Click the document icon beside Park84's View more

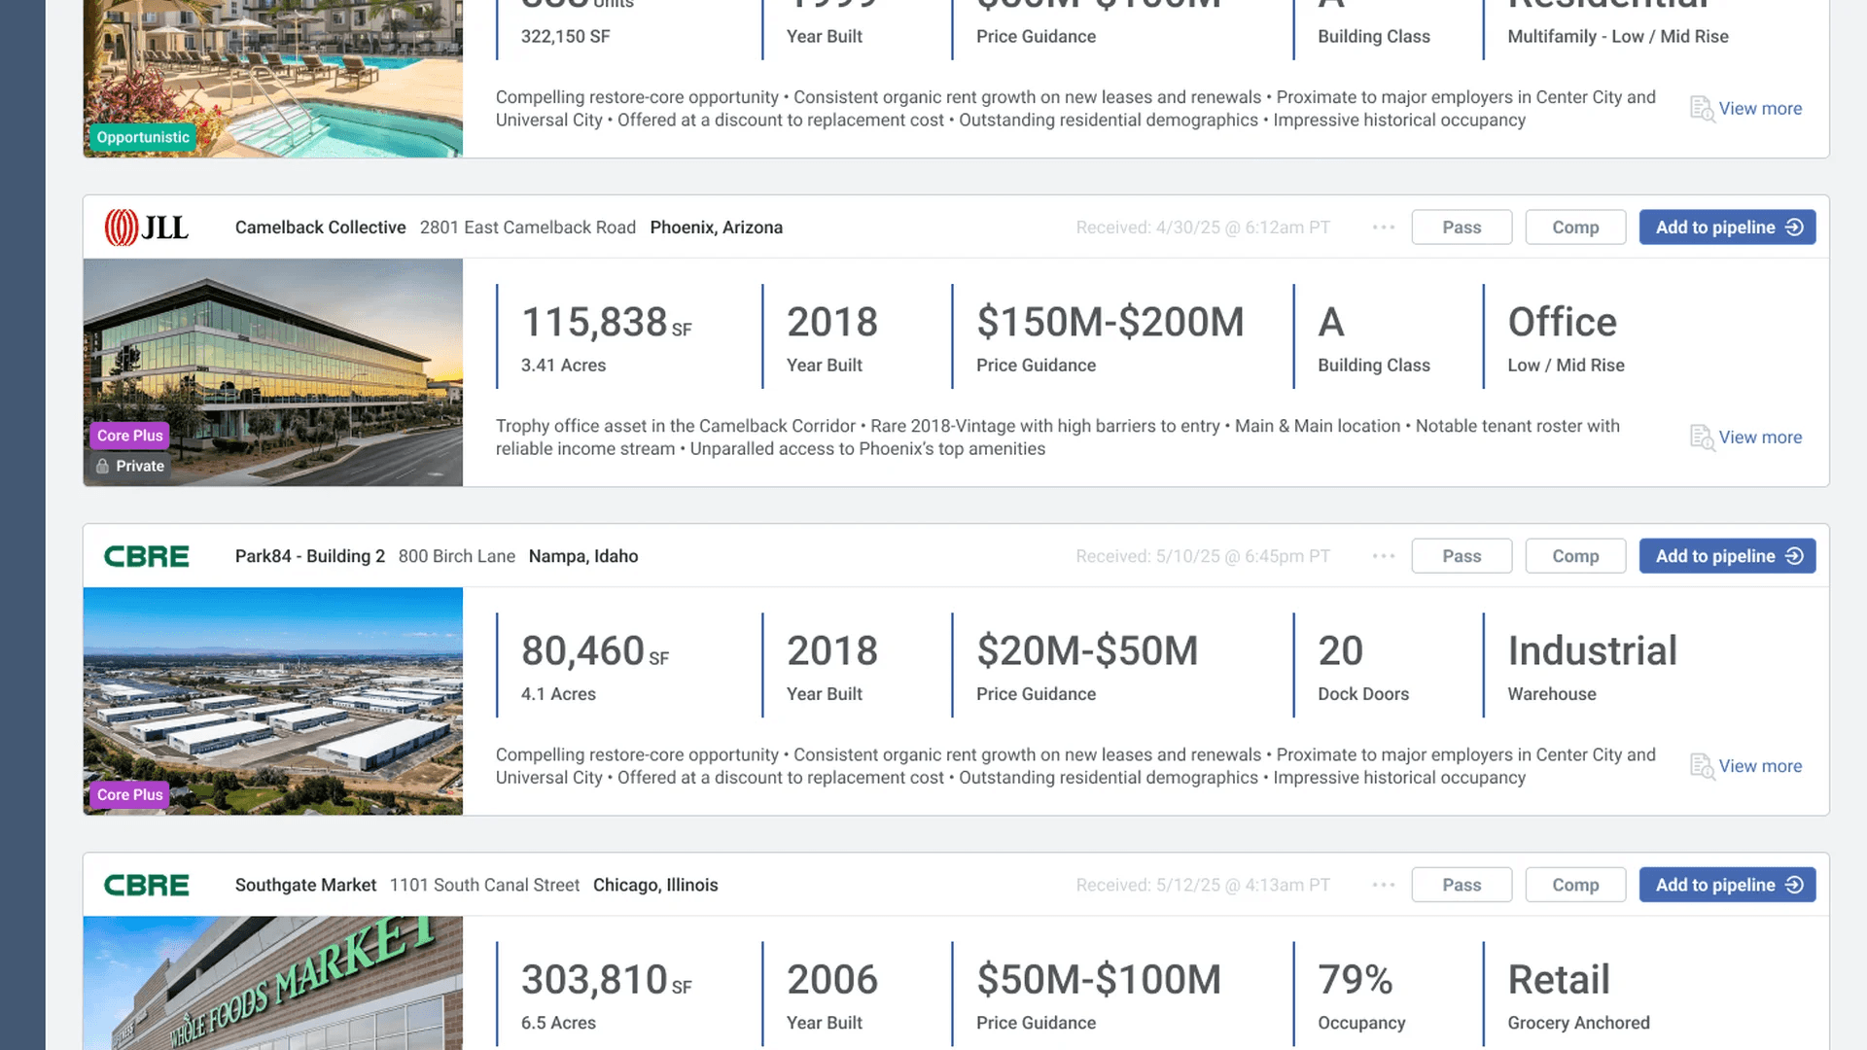pyautogui.click(x=1702, y=766)
